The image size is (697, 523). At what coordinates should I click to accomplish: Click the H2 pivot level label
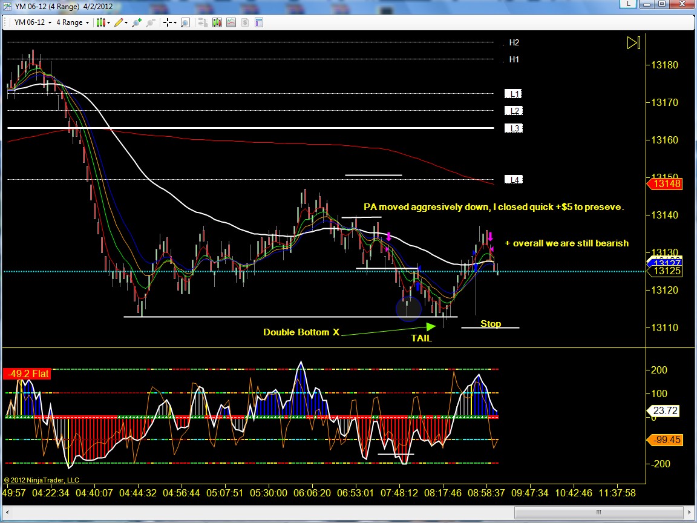tap(514, 43)
